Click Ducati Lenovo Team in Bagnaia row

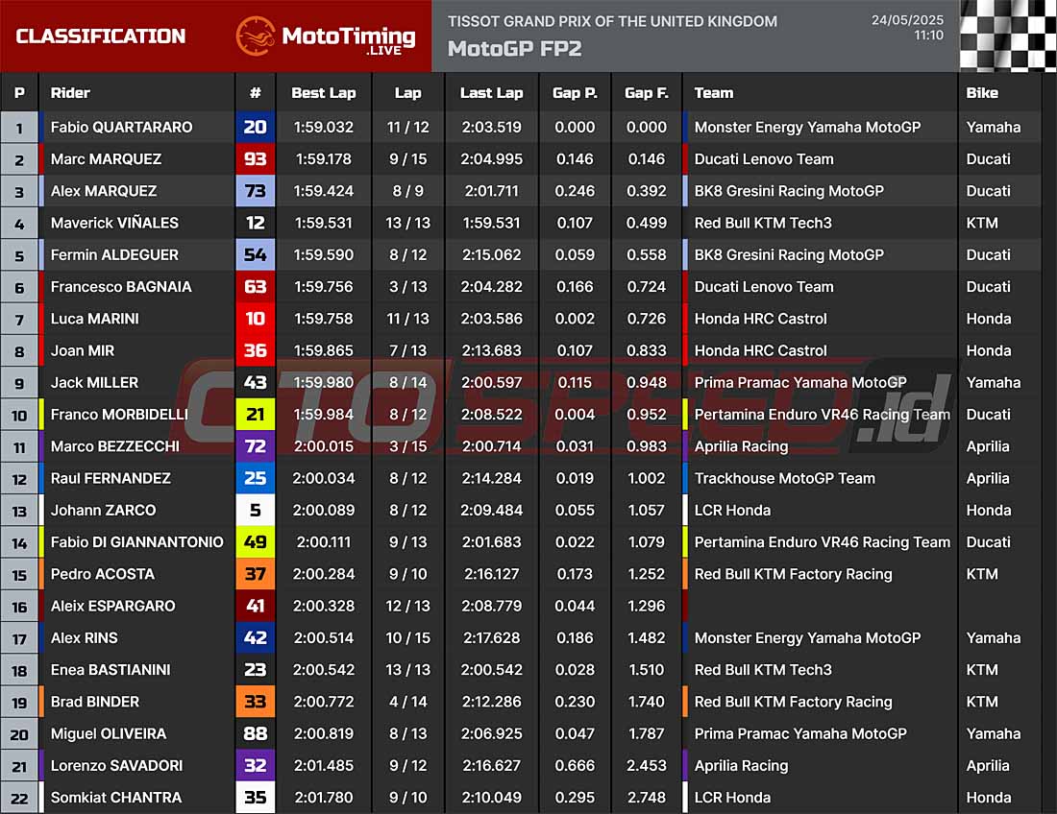764,287
